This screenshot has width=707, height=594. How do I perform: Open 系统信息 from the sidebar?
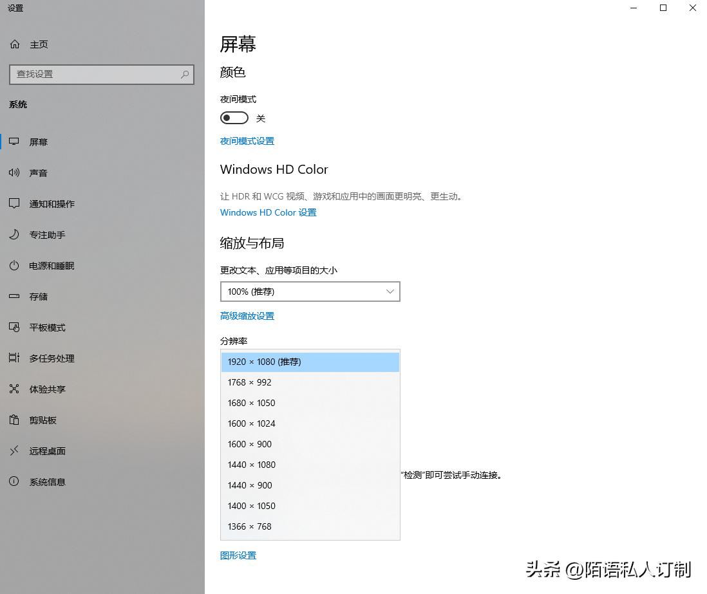tap(14, 481)
